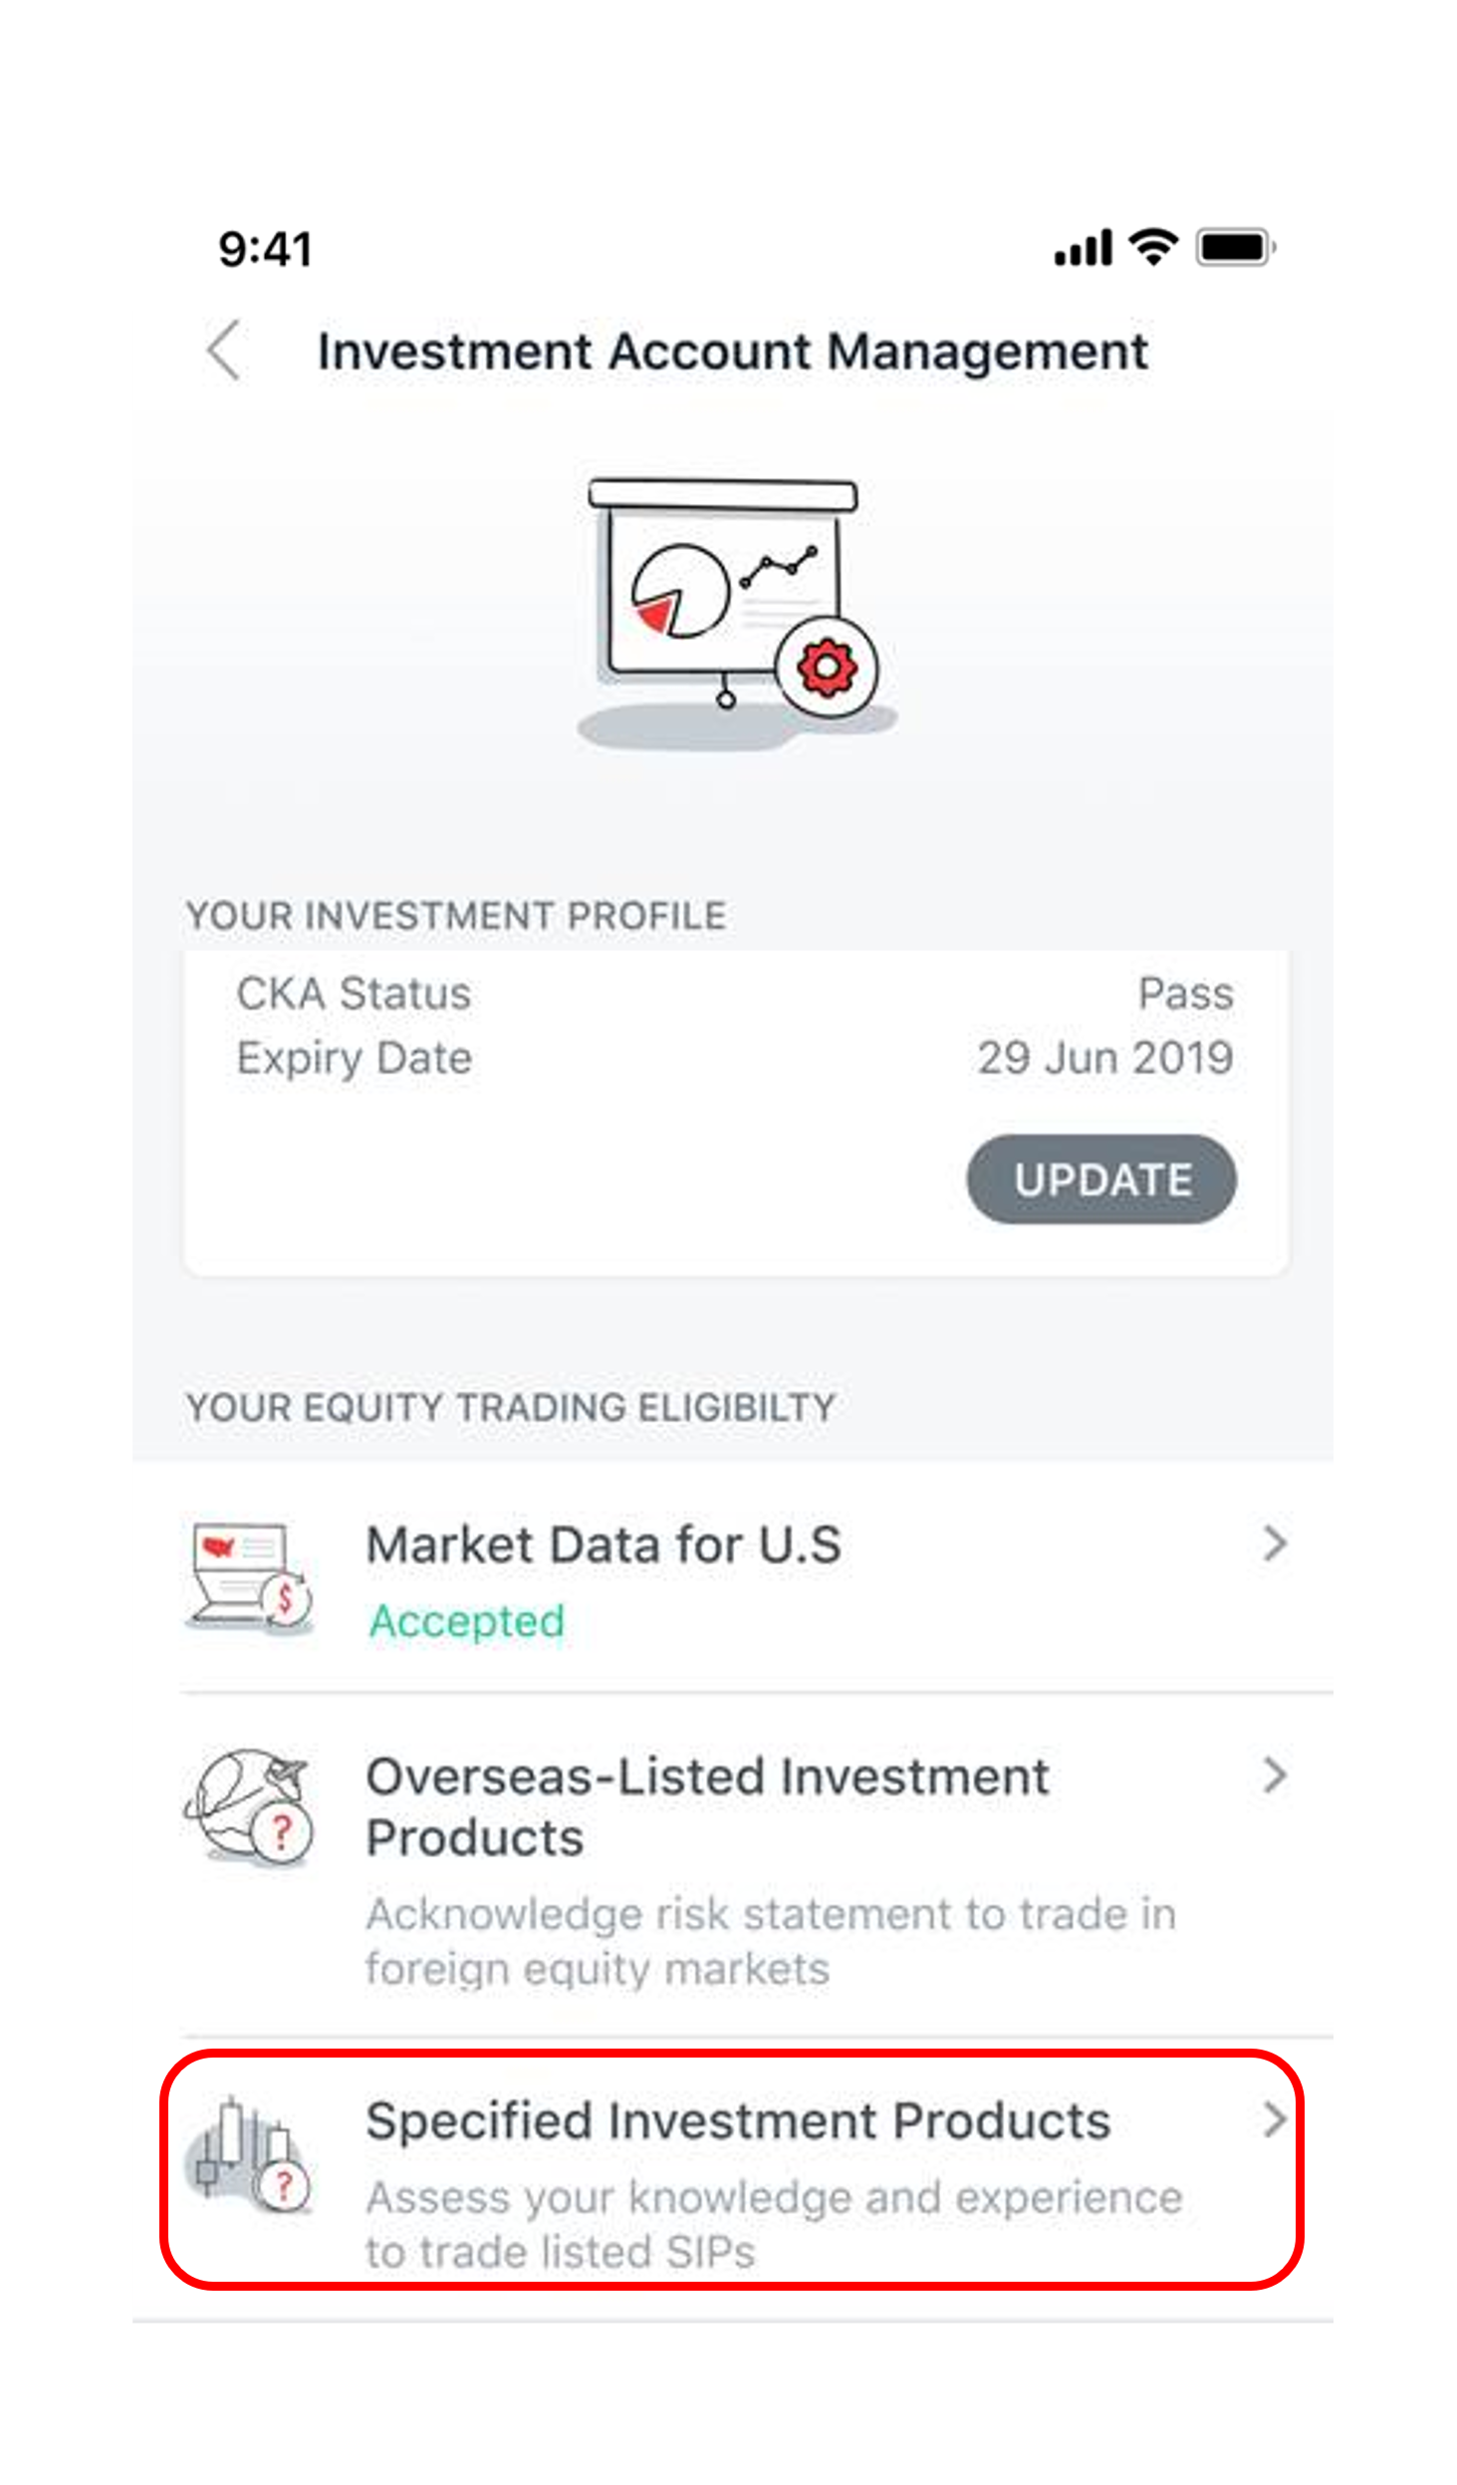Tap the Market Data laptop icon
This screenshot has height=2485, width=1457.
249,1575
